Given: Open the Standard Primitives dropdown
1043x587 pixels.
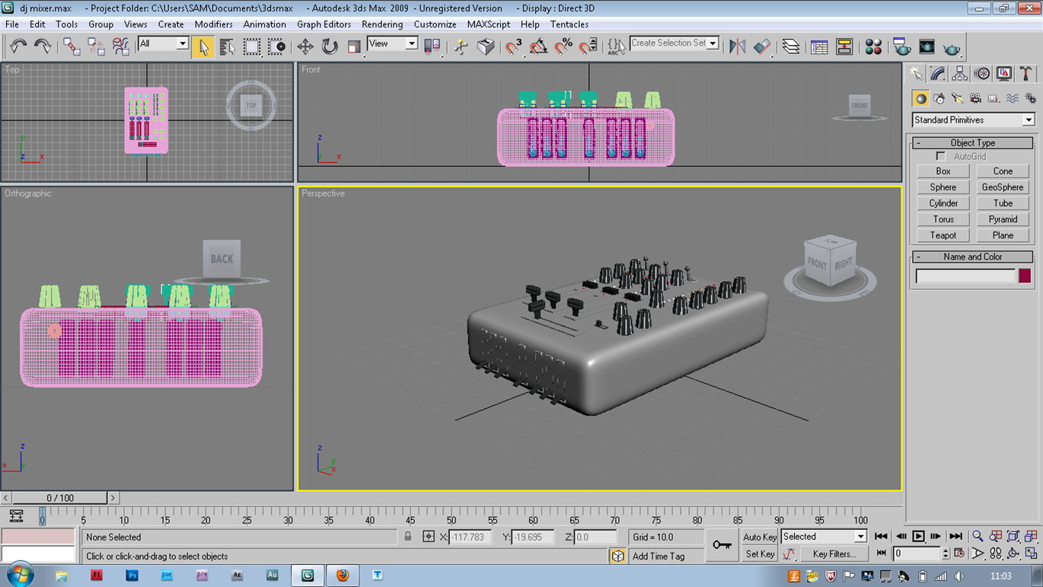Looking at the screenshot, I should (x=974, y=120).
